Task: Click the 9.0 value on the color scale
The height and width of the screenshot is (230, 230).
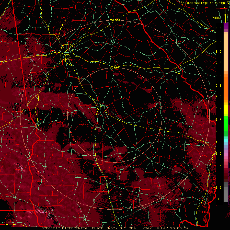Action: pyautogui.click(x=218, y=40)
